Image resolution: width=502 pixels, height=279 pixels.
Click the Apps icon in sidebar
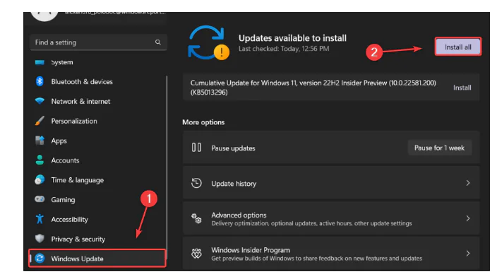(x=40, y=141)
